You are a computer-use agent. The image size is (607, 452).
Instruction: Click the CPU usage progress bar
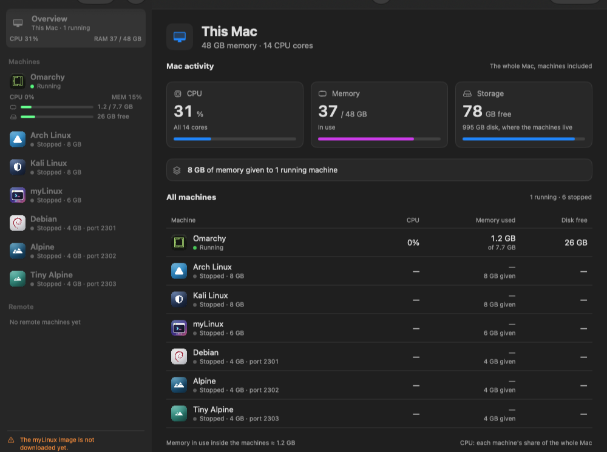(234, 139)
